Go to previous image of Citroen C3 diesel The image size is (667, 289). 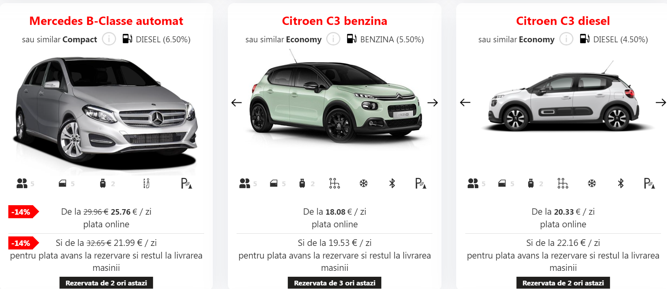pos(465,103)
